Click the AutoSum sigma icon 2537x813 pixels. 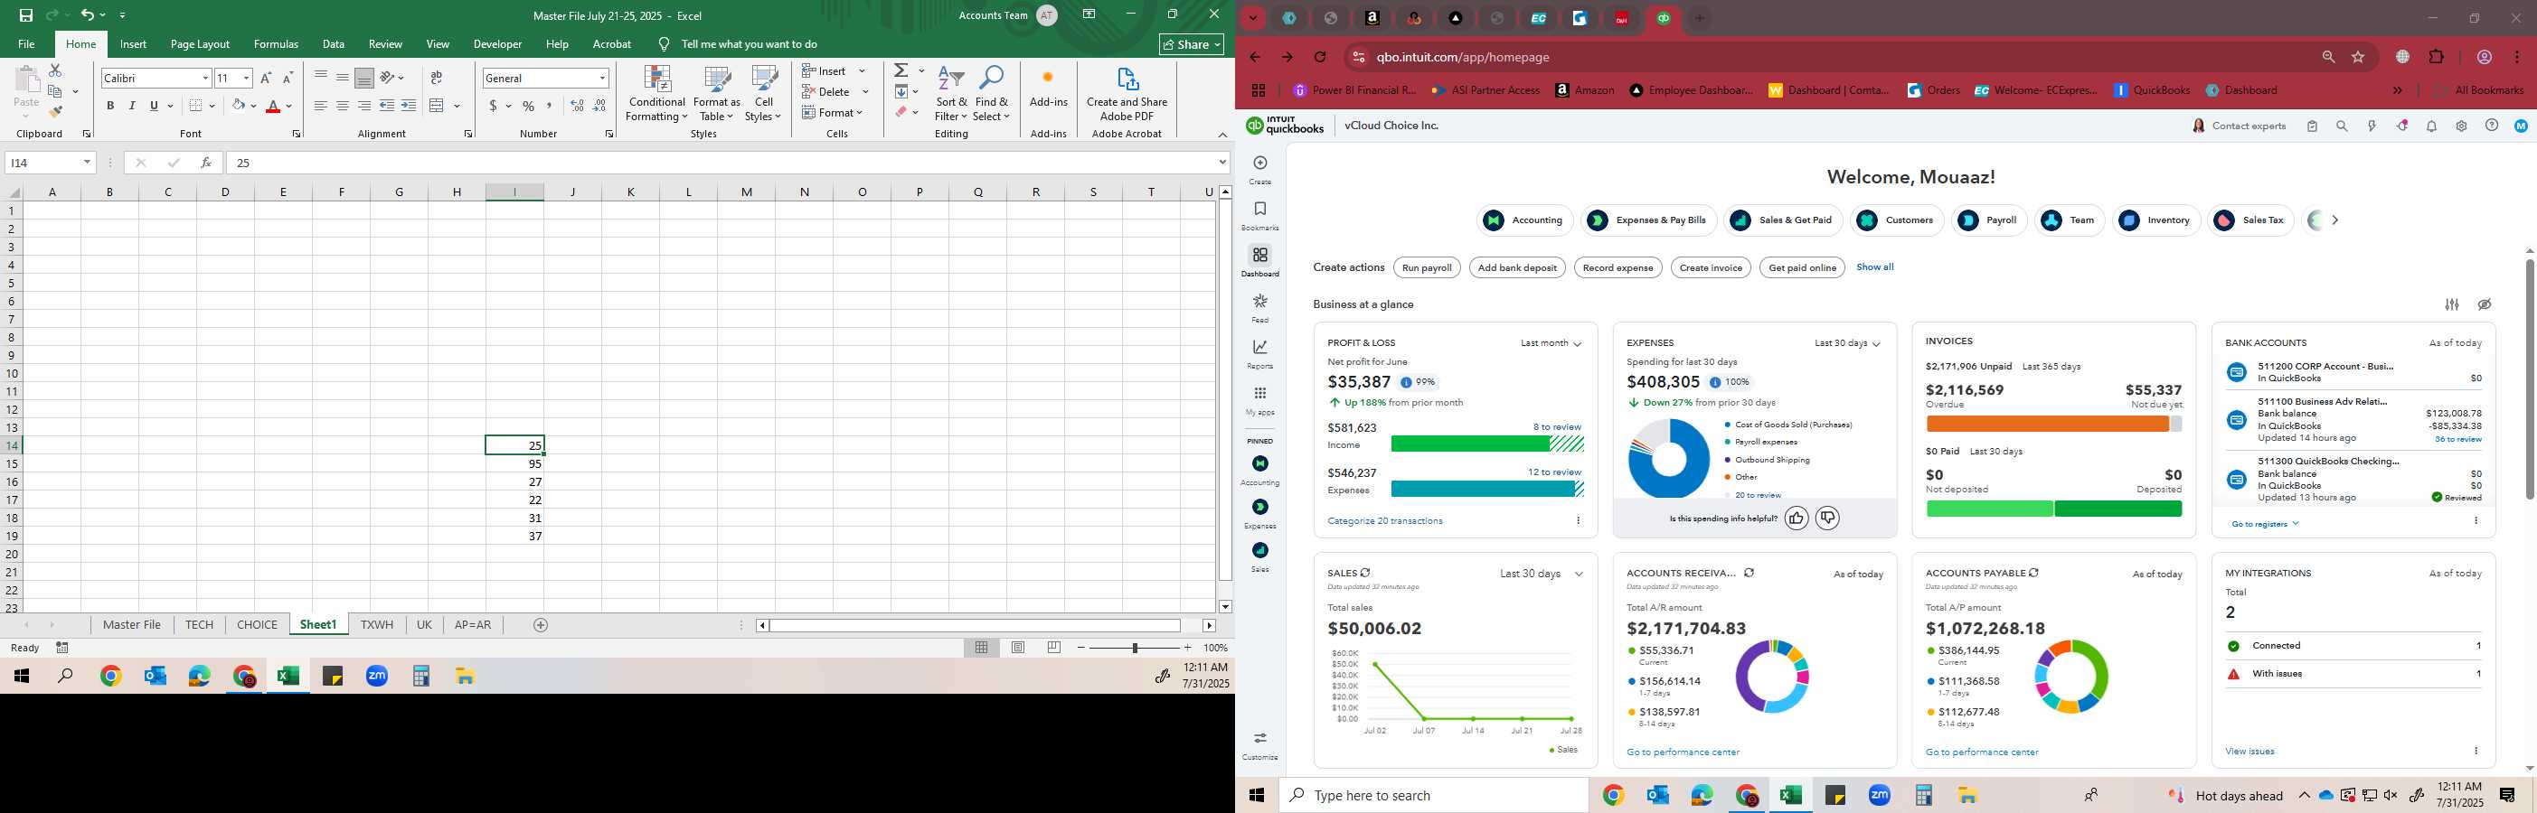[901, 70]
